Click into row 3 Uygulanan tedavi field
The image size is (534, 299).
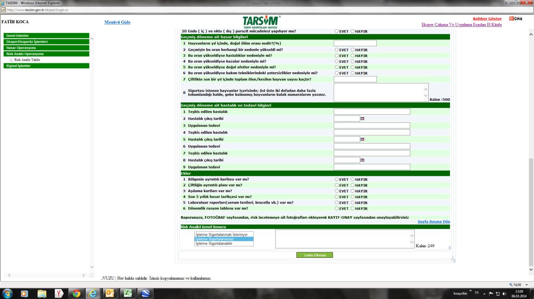pyautogui.click(x=372, y=126)
